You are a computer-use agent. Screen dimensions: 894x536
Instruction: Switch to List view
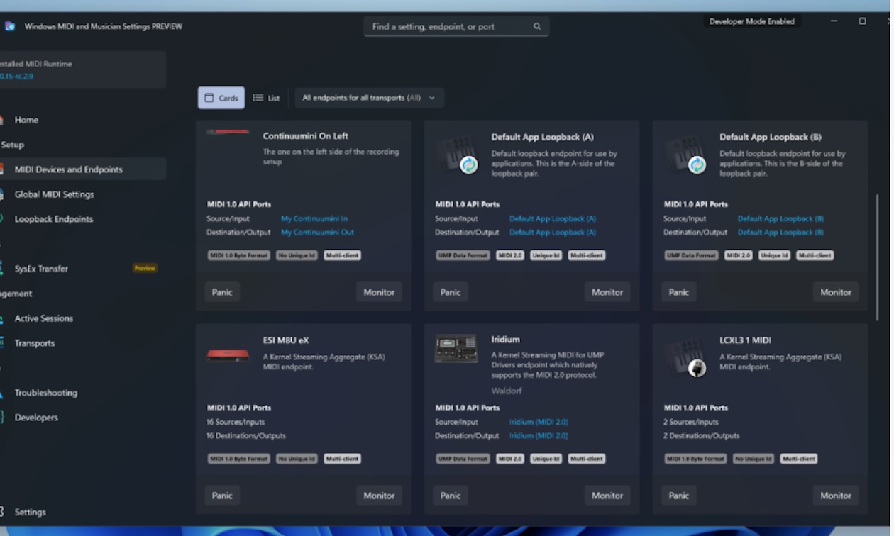click(266, 97)
